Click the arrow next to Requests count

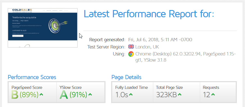click(x=213, y=94)
